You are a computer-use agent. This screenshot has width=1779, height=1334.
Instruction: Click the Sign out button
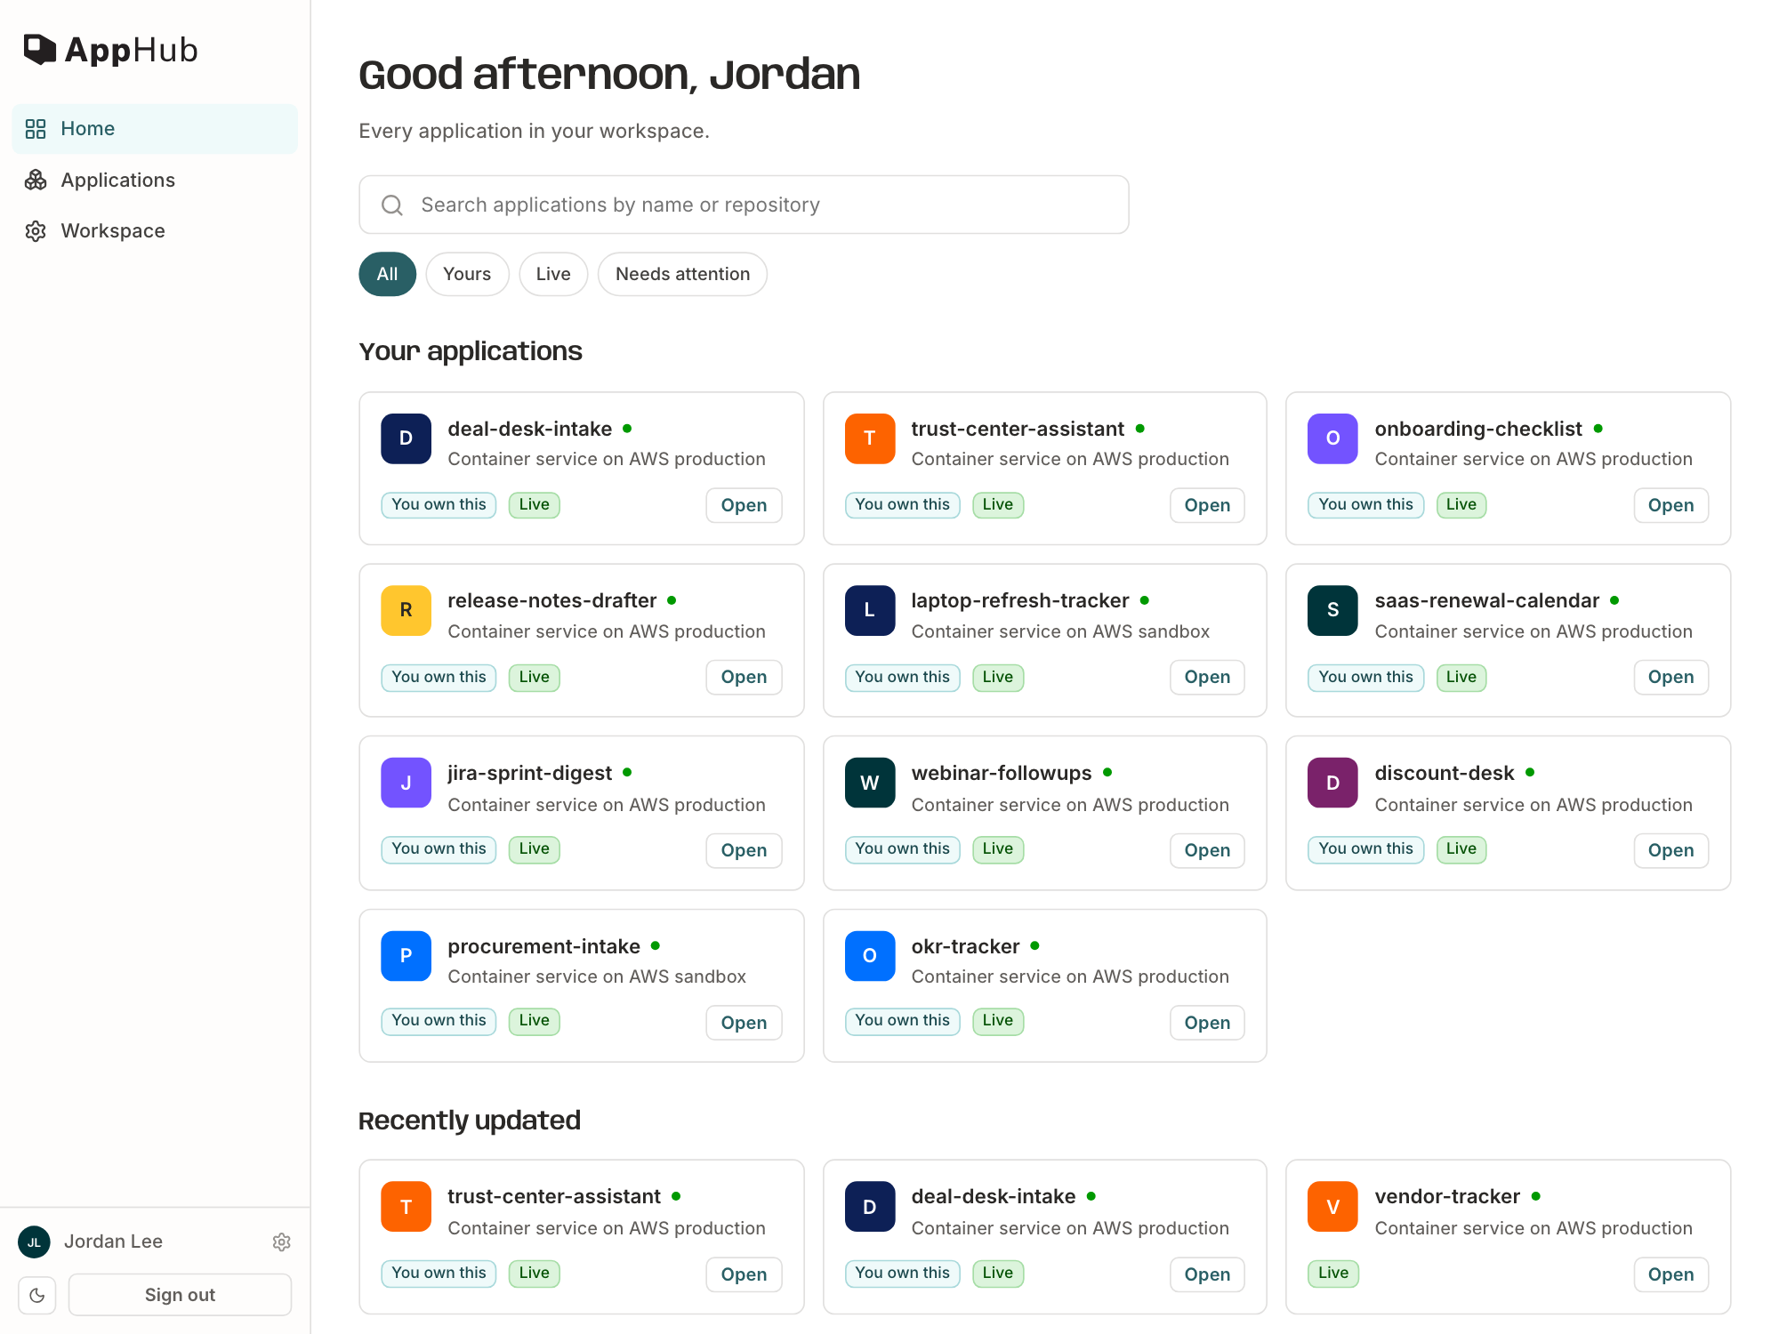click(180, 1295)
